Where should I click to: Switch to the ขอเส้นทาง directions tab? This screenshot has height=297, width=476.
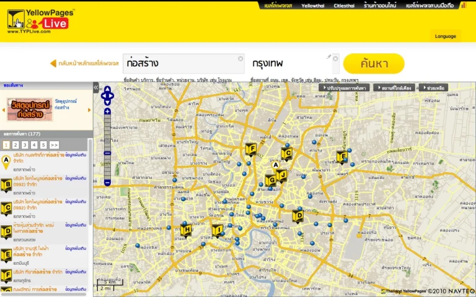(13, 85)
